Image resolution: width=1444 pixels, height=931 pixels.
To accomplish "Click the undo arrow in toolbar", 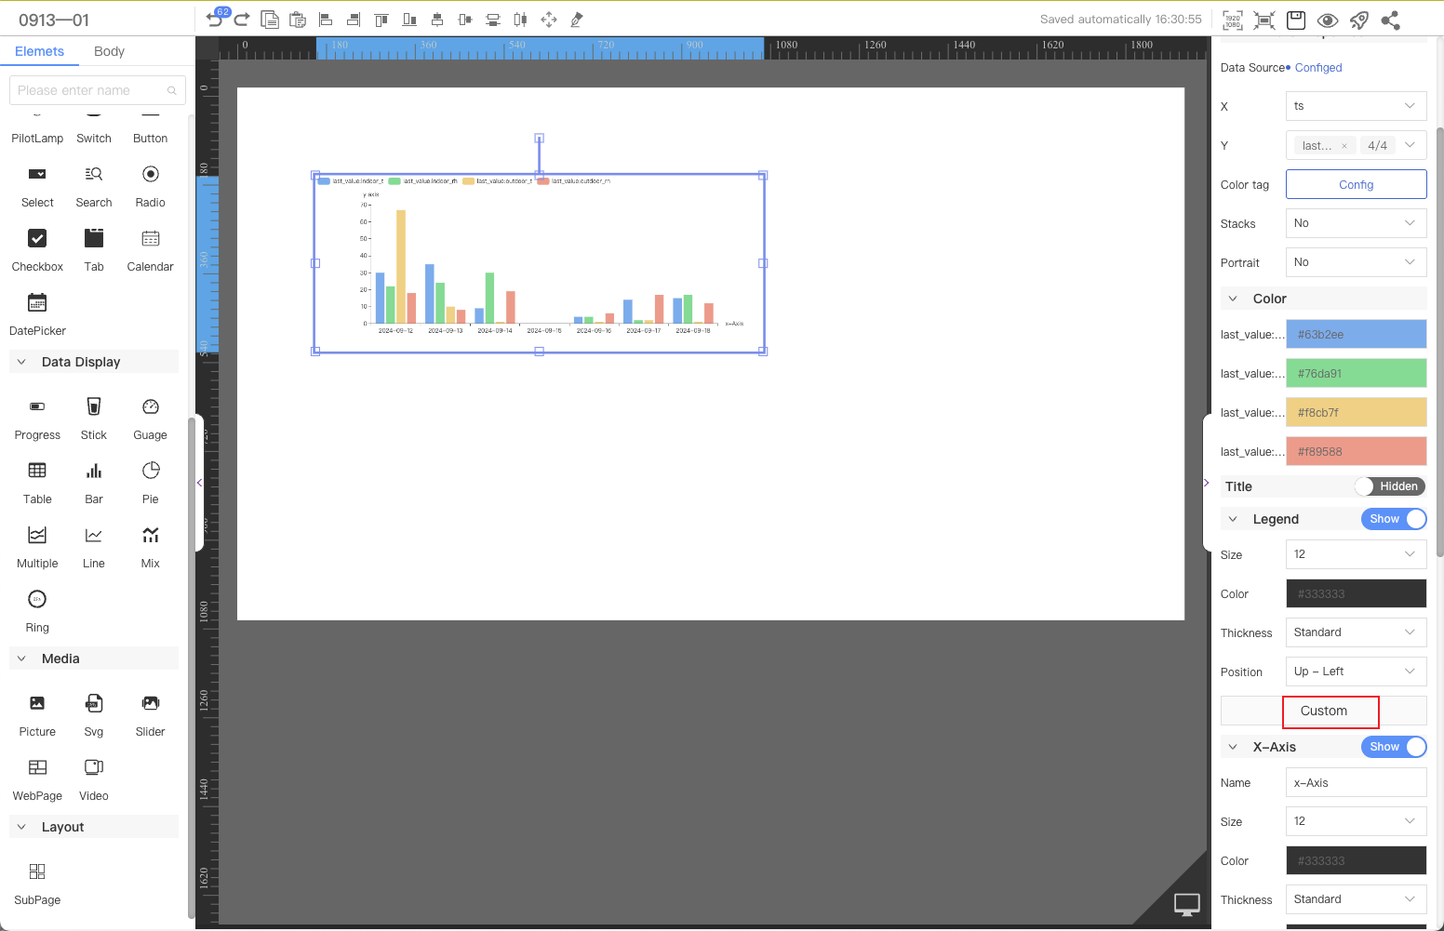I will [214, 20].
